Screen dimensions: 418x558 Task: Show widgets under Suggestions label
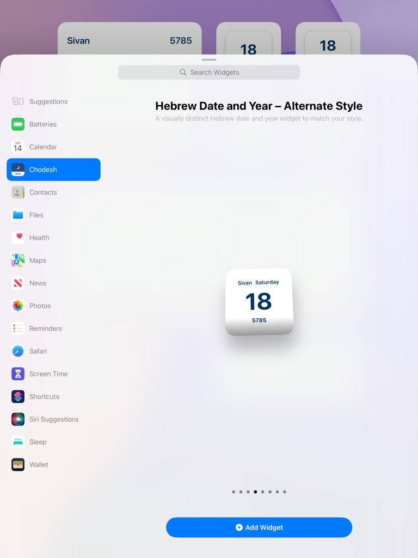[48, 101]
